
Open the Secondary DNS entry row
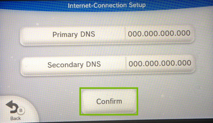coord(108,65)
